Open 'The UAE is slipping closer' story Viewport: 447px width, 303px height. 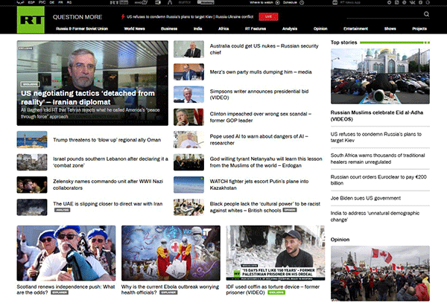[108, 204]
